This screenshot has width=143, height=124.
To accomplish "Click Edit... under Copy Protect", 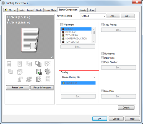I will coord(118,30).
